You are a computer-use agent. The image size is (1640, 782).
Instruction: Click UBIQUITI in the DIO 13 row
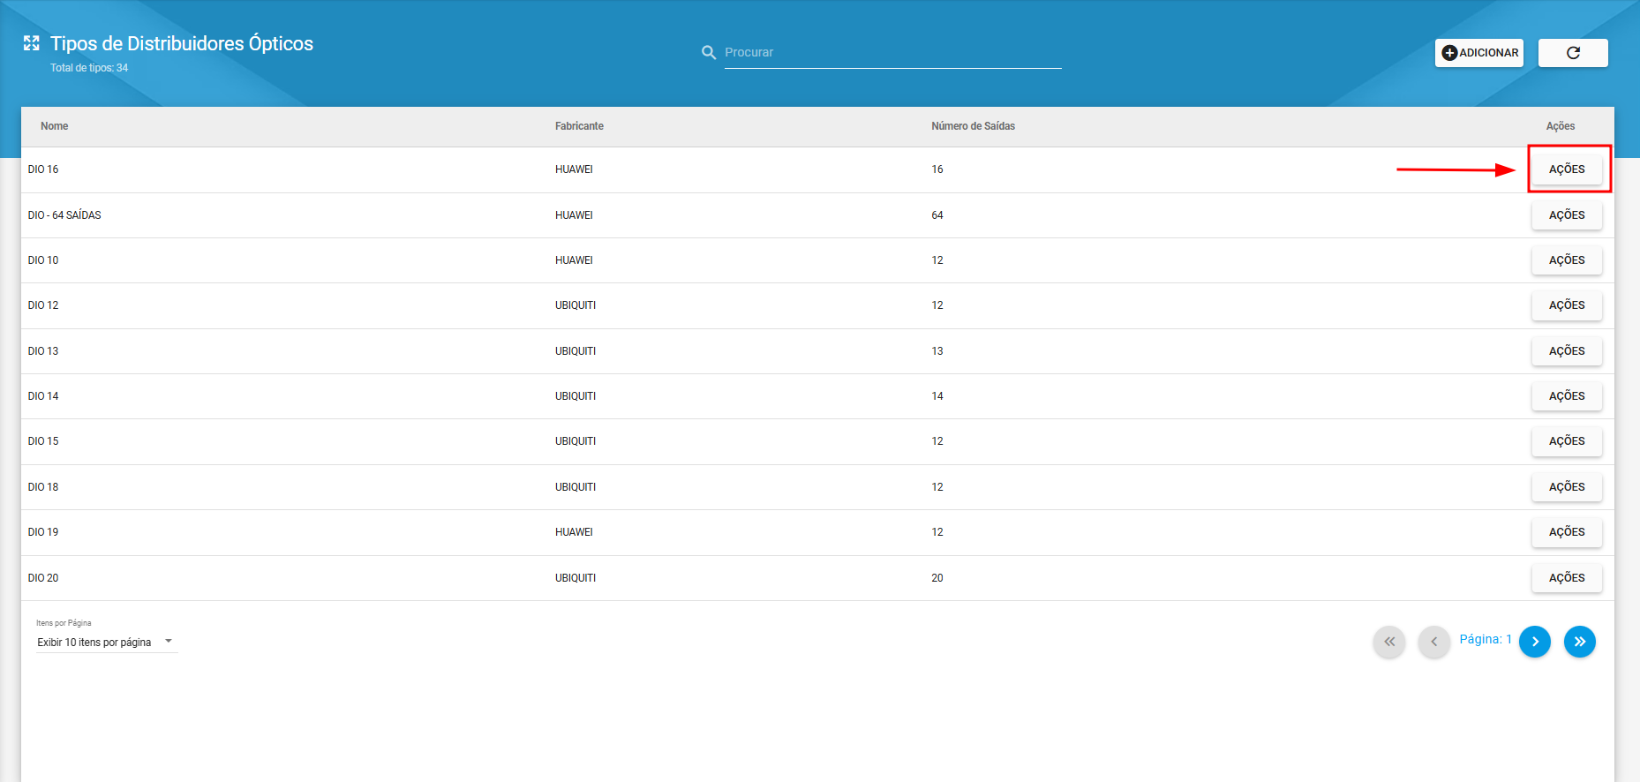pos(576,351)
